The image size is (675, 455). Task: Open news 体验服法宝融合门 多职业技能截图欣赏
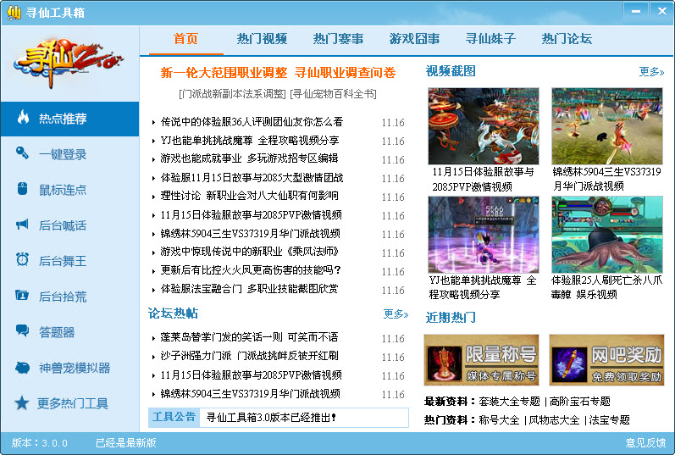pos(249,289)
